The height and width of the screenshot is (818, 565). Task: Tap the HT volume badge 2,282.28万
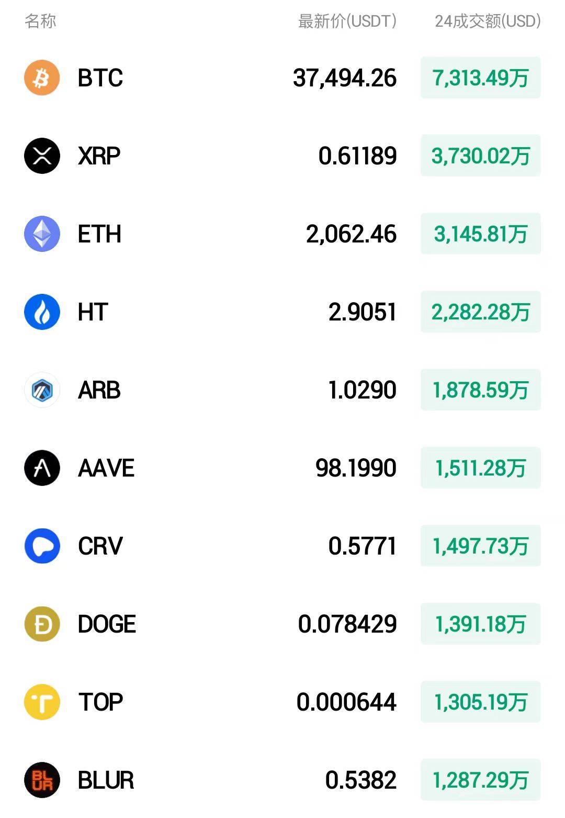pos(480,312)
